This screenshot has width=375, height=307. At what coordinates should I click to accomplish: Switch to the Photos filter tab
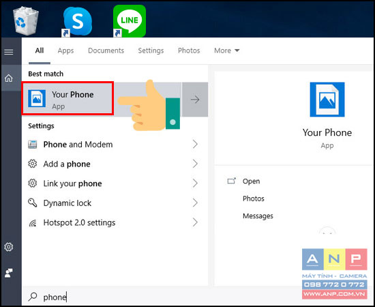point(189,50)
